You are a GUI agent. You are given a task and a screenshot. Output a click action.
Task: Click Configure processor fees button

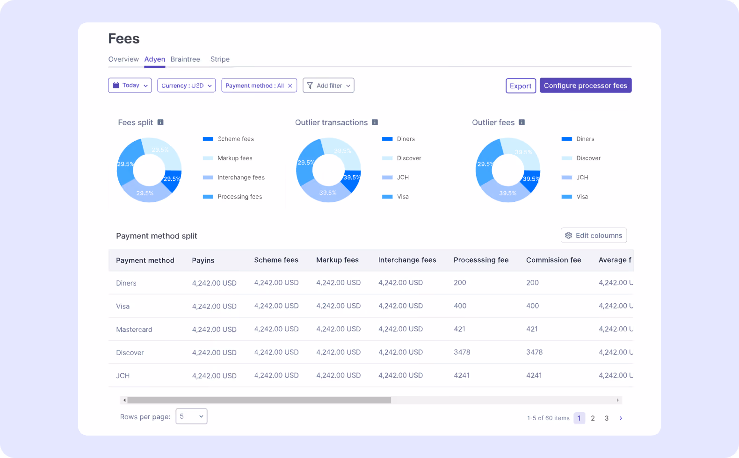point(586,86)
